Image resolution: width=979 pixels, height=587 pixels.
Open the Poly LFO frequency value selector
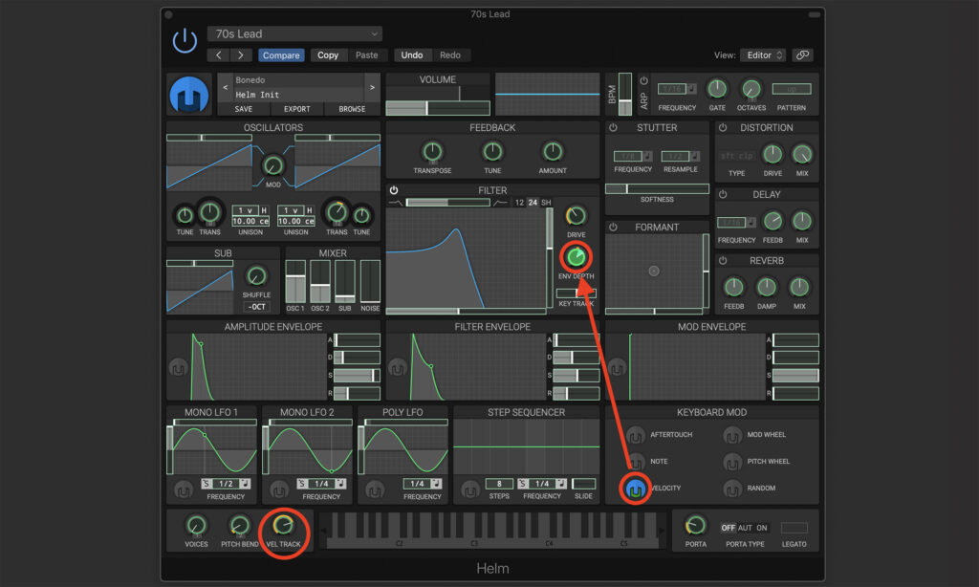[417, 484]
